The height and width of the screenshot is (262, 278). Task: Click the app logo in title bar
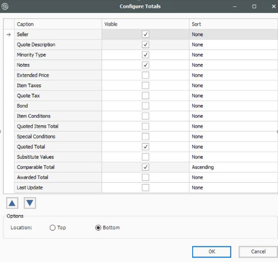click(x=5, y=6)
